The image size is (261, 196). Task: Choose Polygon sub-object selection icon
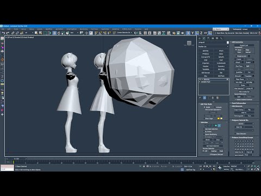pyautogui.click(x=216, y=126)
